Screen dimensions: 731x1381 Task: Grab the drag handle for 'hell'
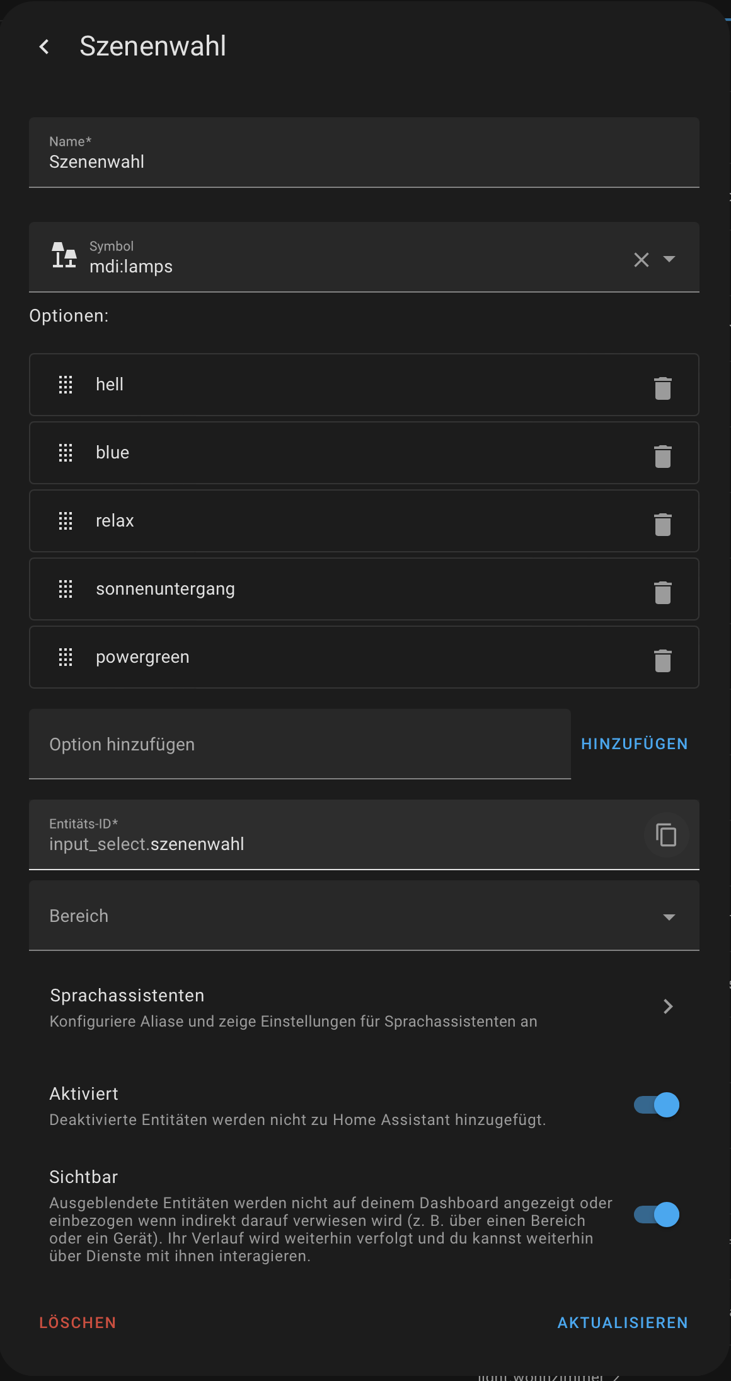pyautogui.click(x=66, y=385)
